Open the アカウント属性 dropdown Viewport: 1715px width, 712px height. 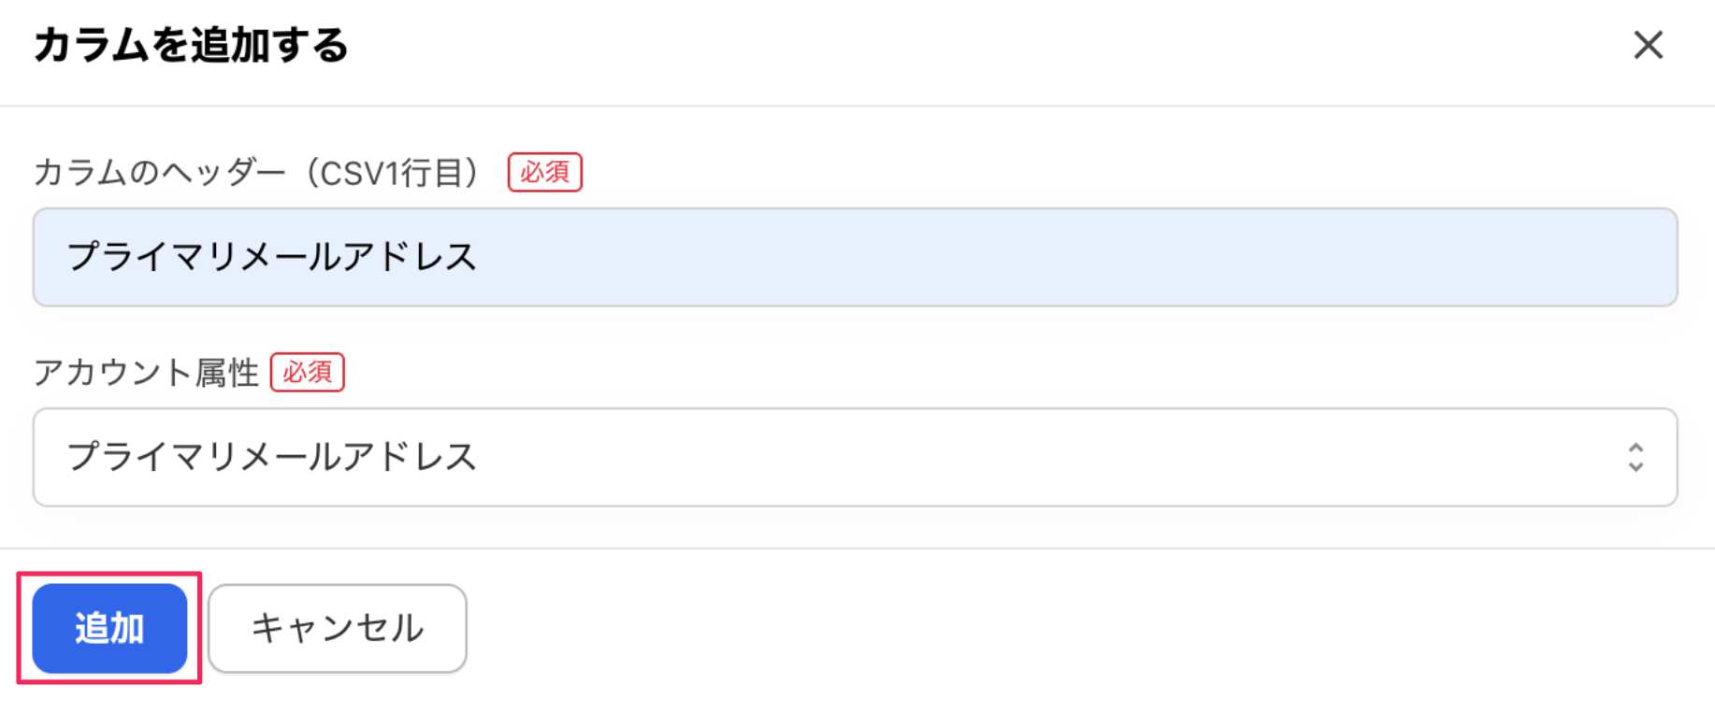(855, 457)
